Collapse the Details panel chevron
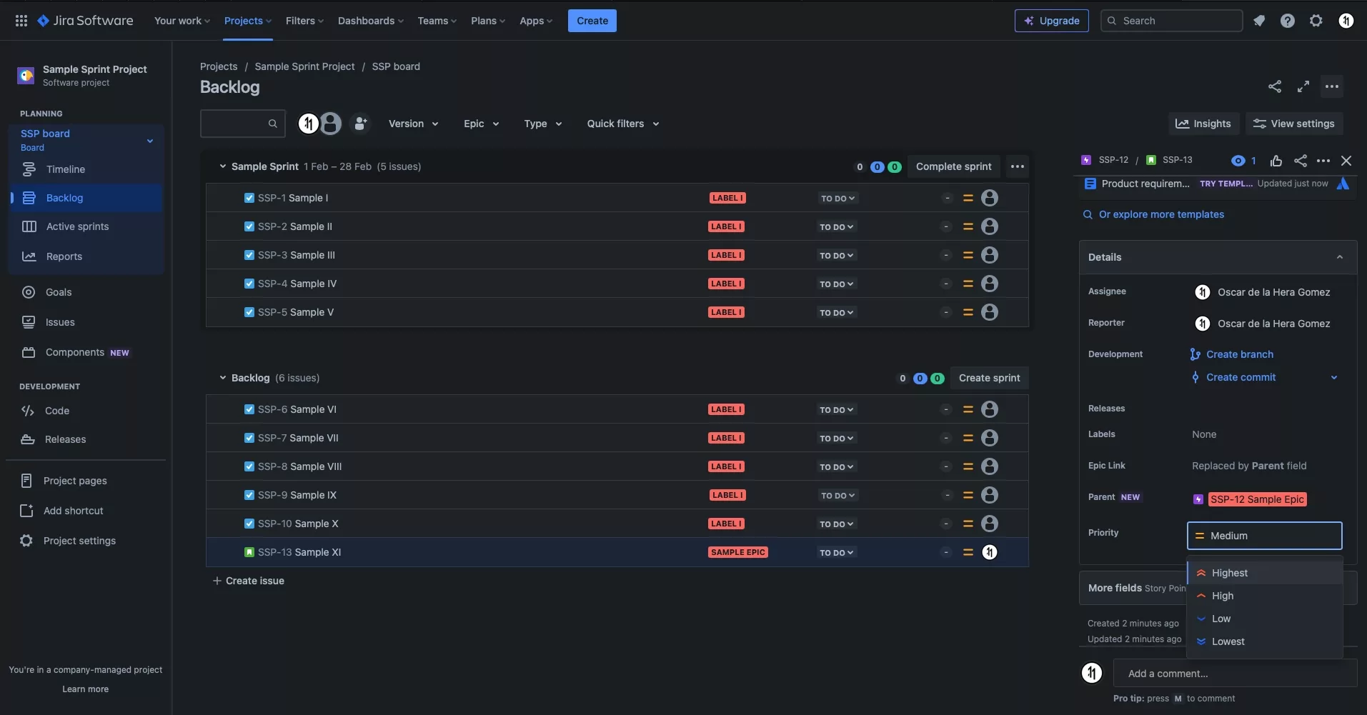The width and height of the screenshot is (1367, 715). coord(1340,257)
